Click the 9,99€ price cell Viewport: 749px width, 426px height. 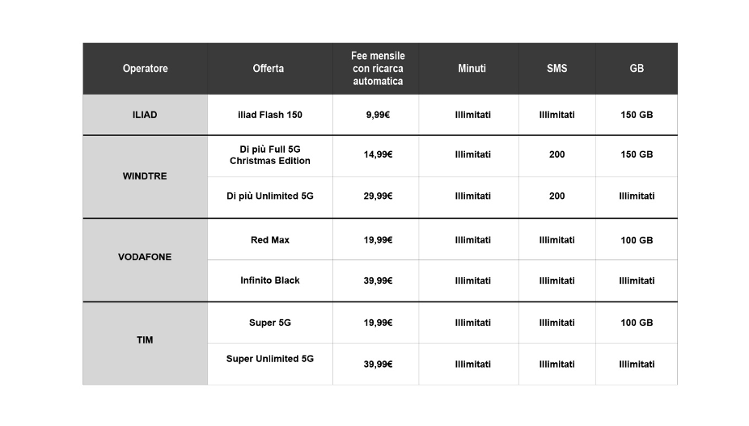pos(378,115)
